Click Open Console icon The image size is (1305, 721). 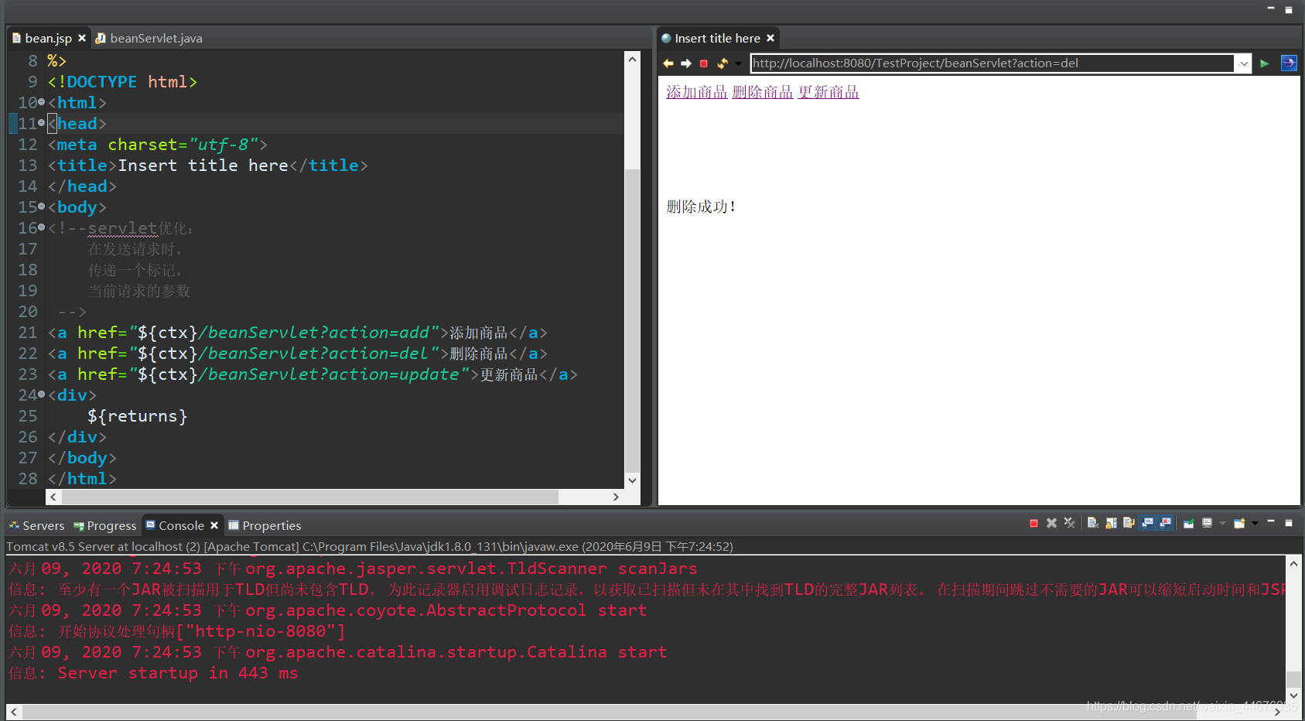pyautogui.click(x=1239, y=524)
